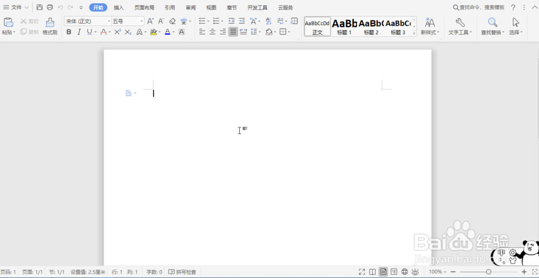The image size is (539, 278).
Task: Clear formatting with the eraser icon
Action: coord(172,21)
